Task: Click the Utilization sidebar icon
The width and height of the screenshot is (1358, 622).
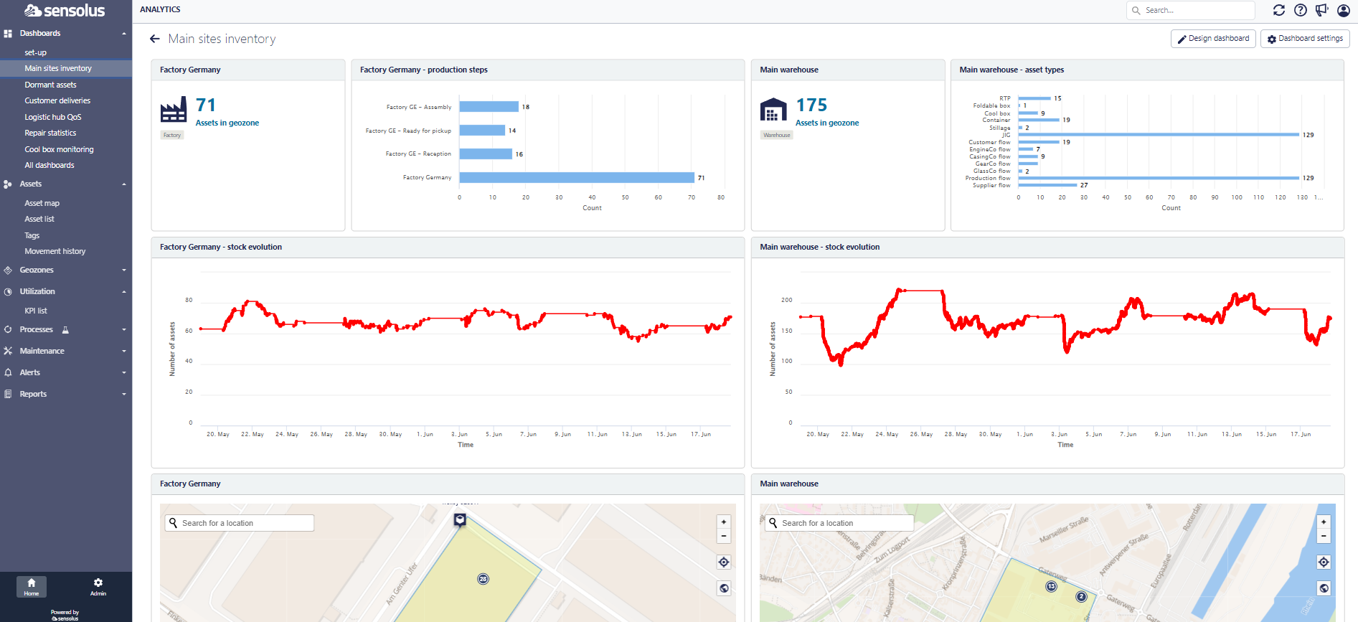Action: (x=8, y=292)
